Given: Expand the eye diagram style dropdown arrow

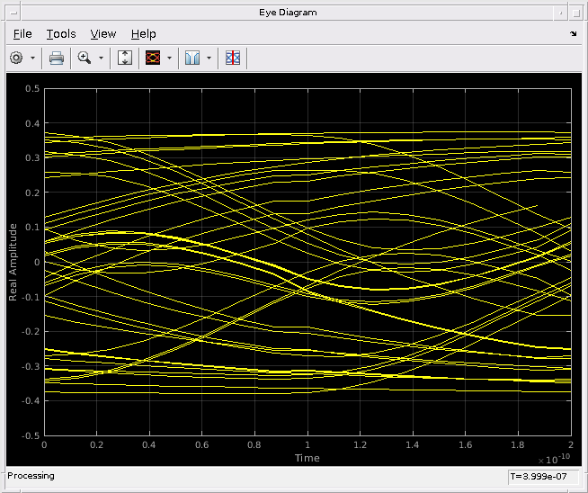Looking at the screenshot, I should 169,58.
